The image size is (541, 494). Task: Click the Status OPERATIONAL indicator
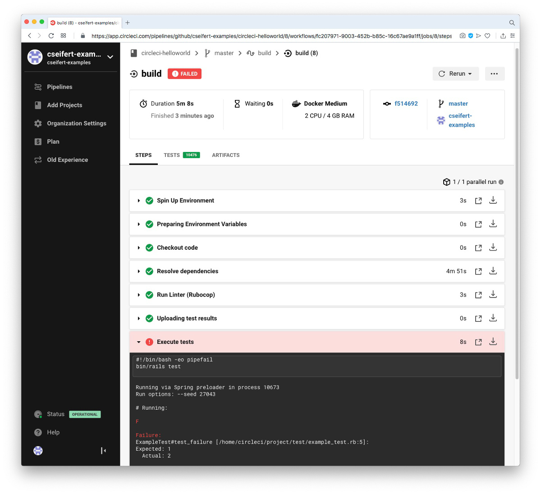[85, 414]
